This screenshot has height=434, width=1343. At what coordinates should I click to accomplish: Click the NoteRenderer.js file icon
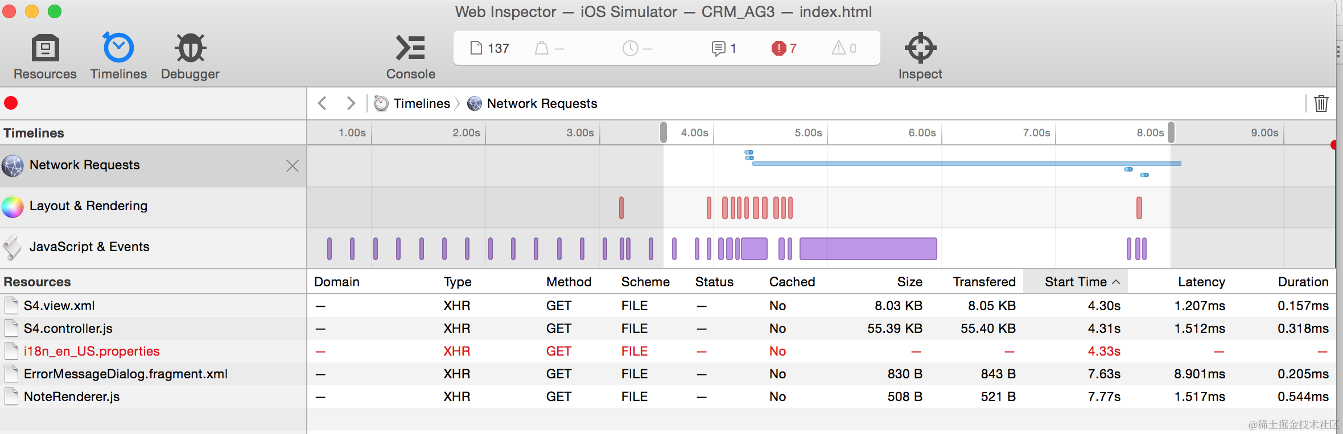(x=11, y=397)
